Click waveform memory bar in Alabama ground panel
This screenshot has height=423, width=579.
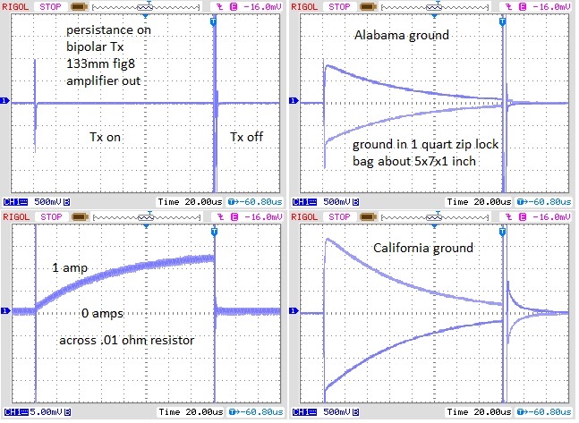(435, 6)
